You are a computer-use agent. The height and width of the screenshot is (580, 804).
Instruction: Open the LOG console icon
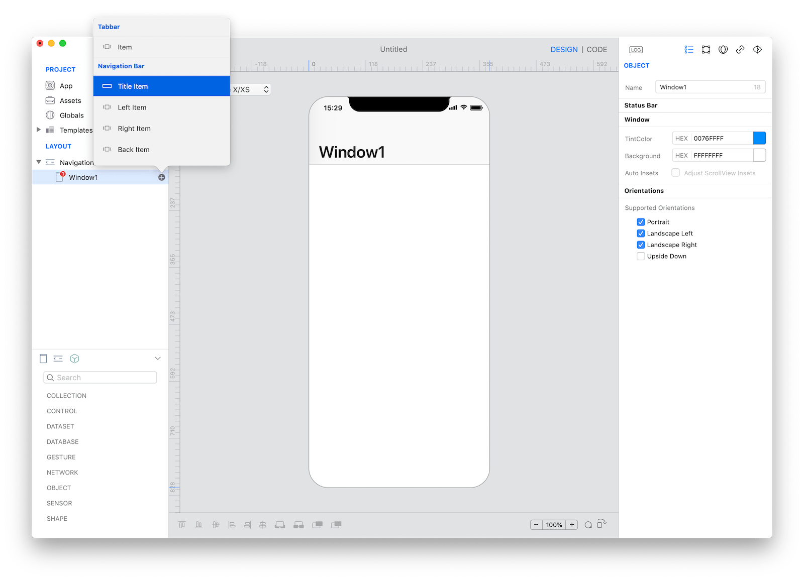point(636,50)
